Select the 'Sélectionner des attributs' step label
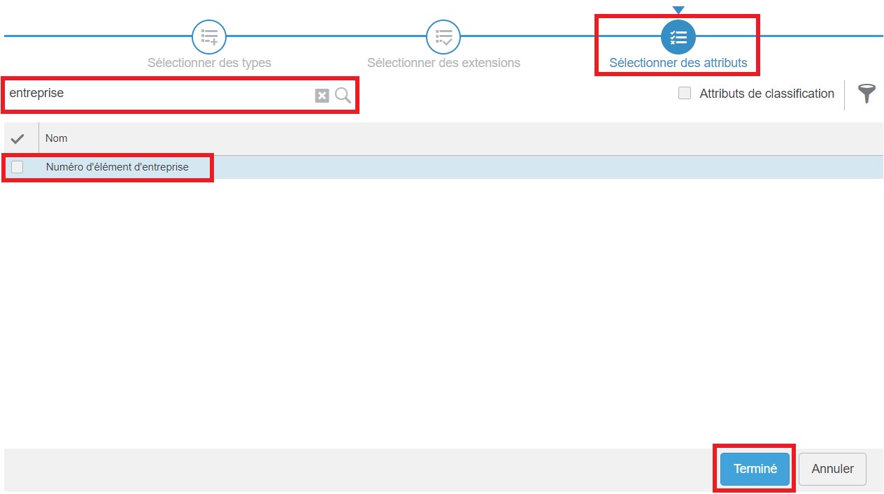The image size is (884, 494). [x=678, y=63]
